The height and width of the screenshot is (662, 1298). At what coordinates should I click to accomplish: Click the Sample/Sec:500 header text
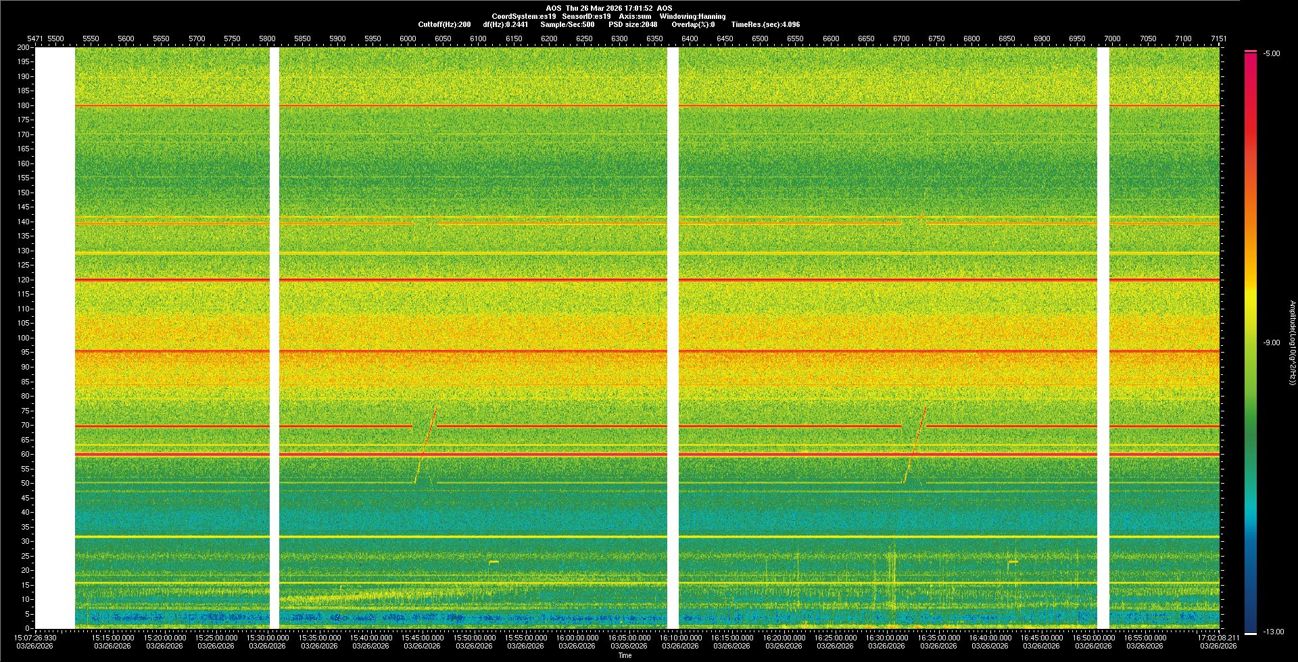coord(567,24)
